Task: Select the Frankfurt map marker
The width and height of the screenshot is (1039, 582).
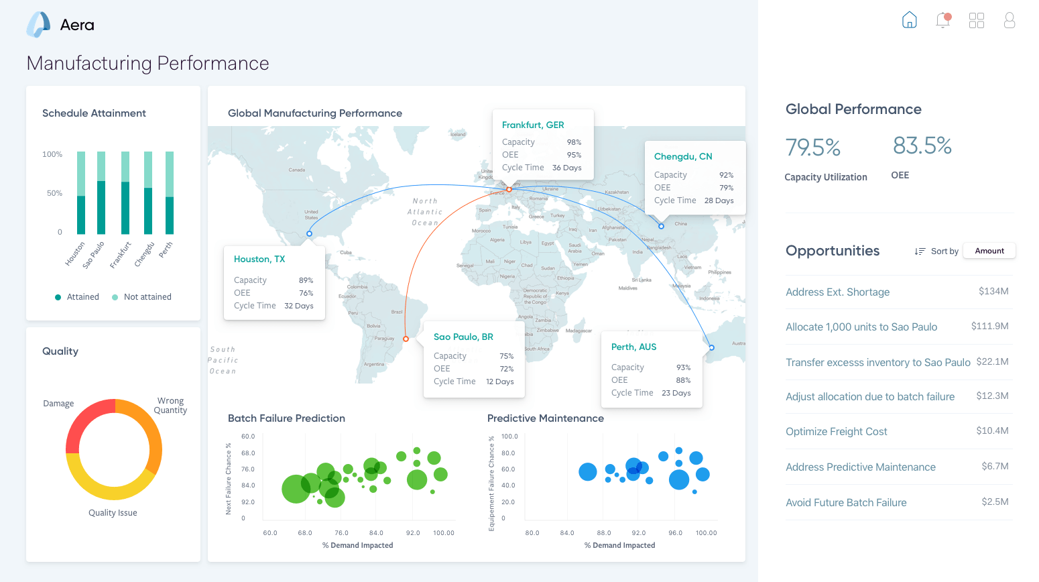Action: coord(509,190)
